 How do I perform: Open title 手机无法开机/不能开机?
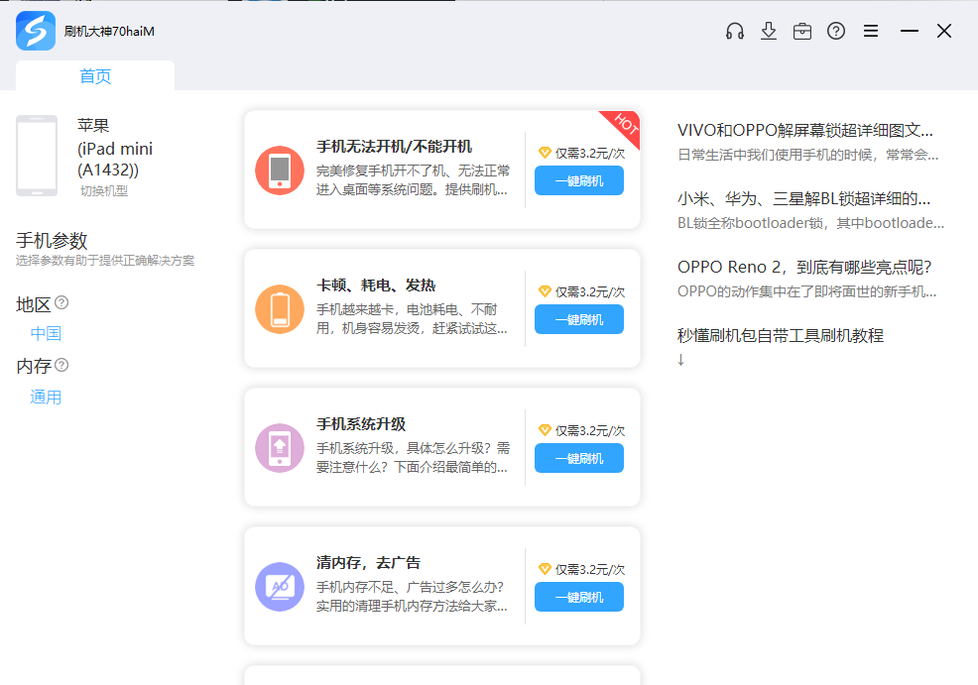pyautogui.click(x=394, y=147)
